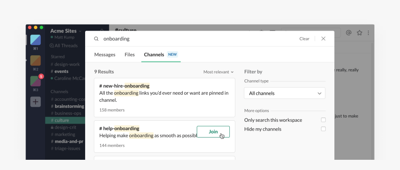Open the events channel
The height and width of the screenshot is (170, 400).
coord(60,72)
